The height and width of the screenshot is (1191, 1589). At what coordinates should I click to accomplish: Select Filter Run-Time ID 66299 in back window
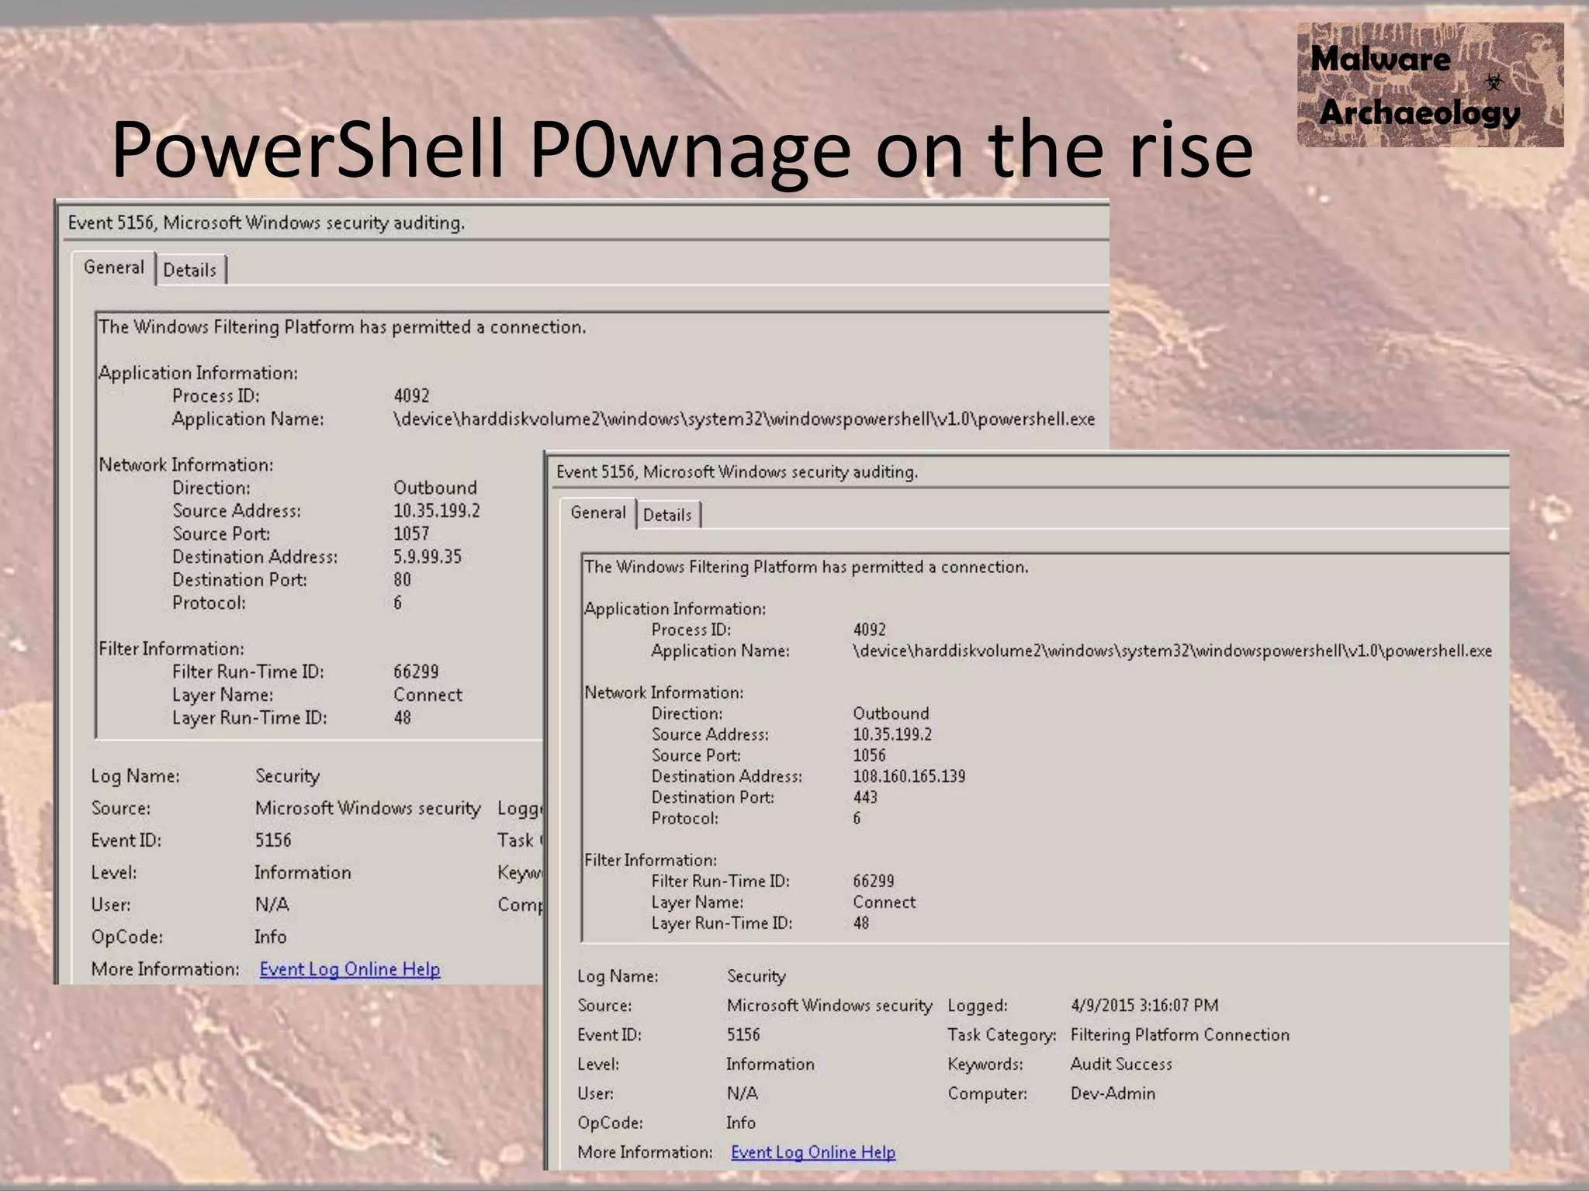[416, 671]
